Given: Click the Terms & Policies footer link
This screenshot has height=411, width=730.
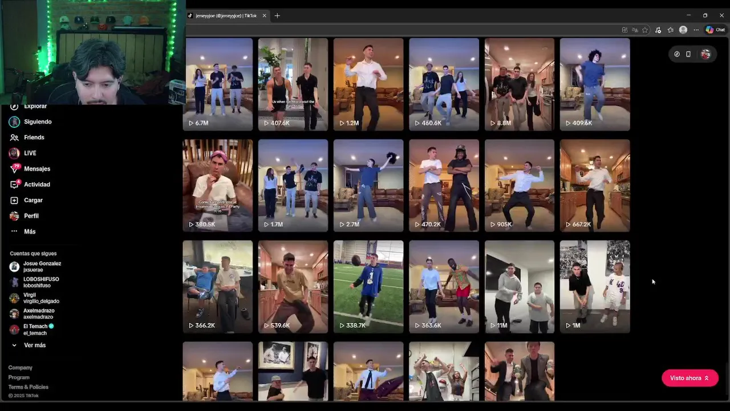Looking at the screenshot, I should [x=29, y=387].
